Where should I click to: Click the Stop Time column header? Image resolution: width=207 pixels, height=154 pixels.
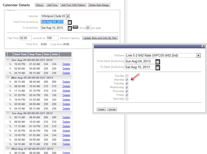(35, 54)
